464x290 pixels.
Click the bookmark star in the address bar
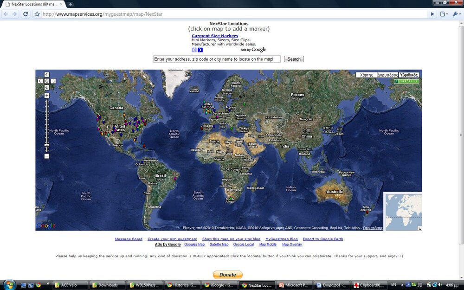pos(37,14)
